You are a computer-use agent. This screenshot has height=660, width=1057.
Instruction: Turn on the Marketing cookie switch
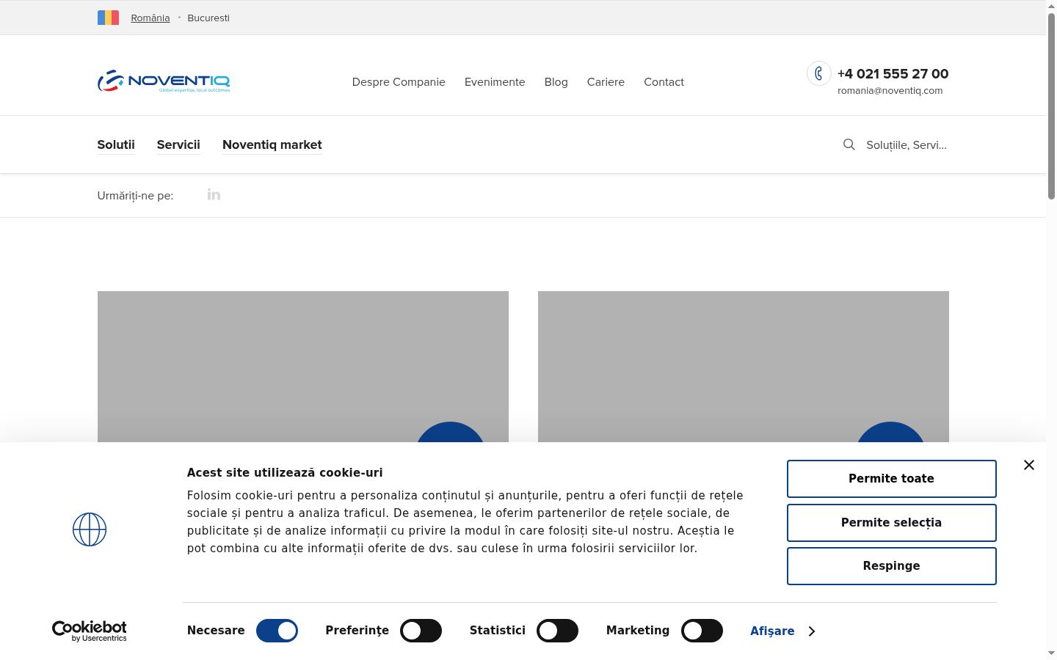702,631
